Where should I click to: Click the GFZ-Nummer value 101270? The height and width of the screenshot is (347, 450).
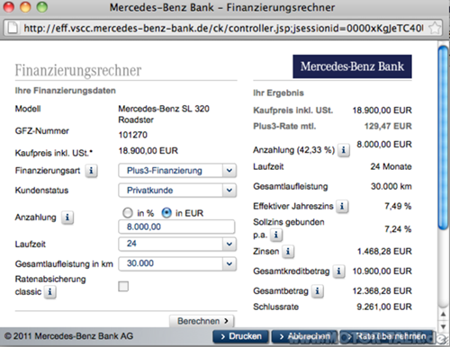[133, 135]
